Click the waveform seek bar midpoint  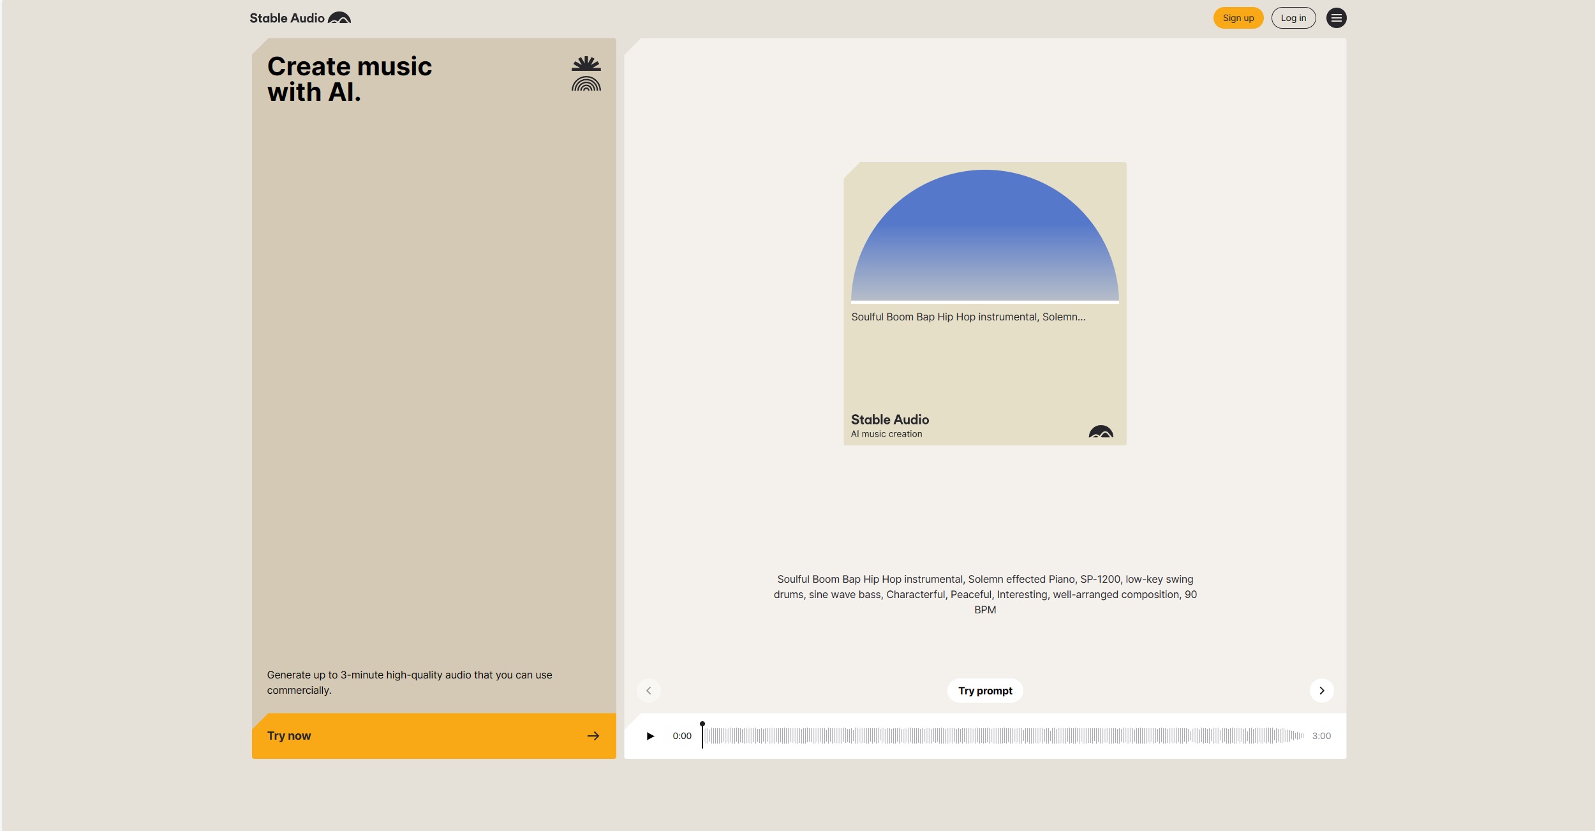click(x=1003, y=736)
